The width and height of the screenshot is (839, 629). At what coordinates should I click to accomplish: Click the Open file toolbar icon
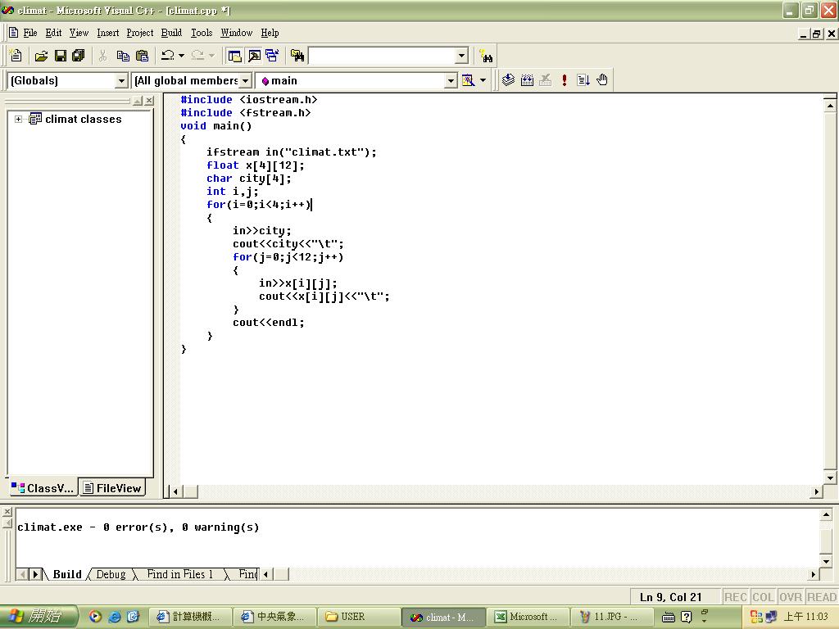click(41, 56)
